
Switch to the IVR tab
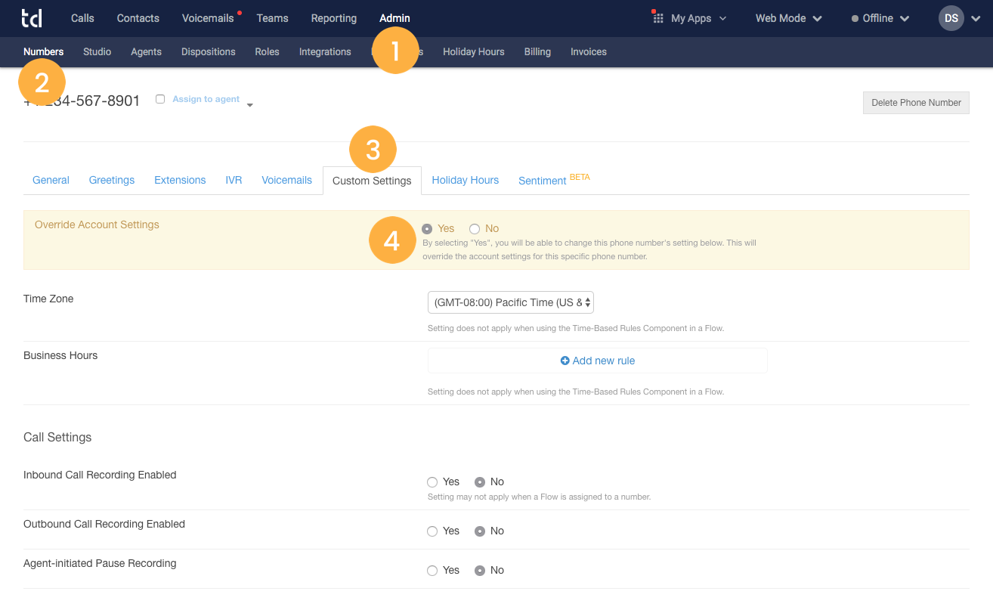coord(234,181)
